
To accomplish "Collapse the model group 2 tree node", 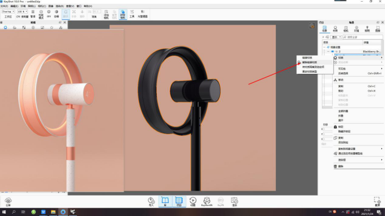I will (328, 52).
